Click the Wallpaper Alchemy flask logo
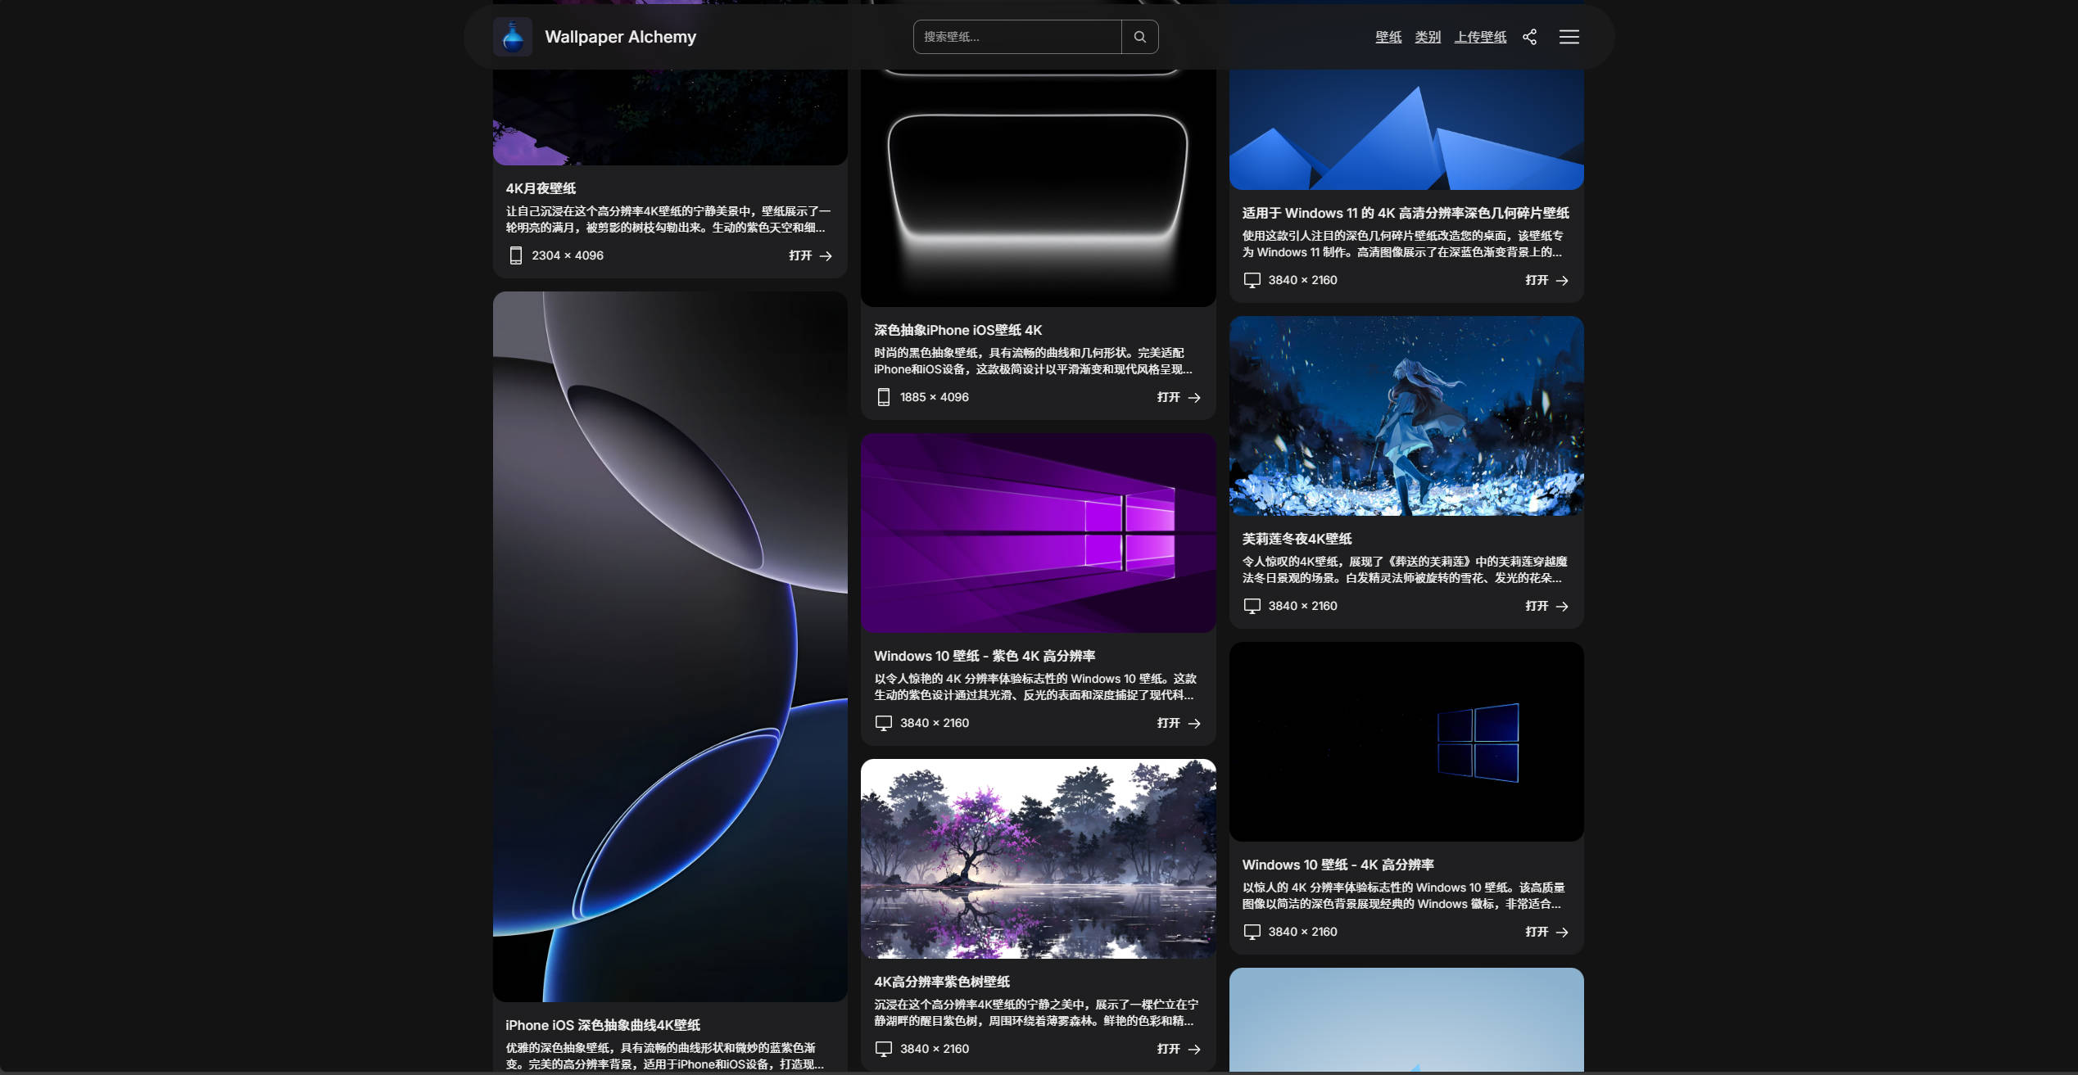The image size is (2078, 1075). coord(513,37)
